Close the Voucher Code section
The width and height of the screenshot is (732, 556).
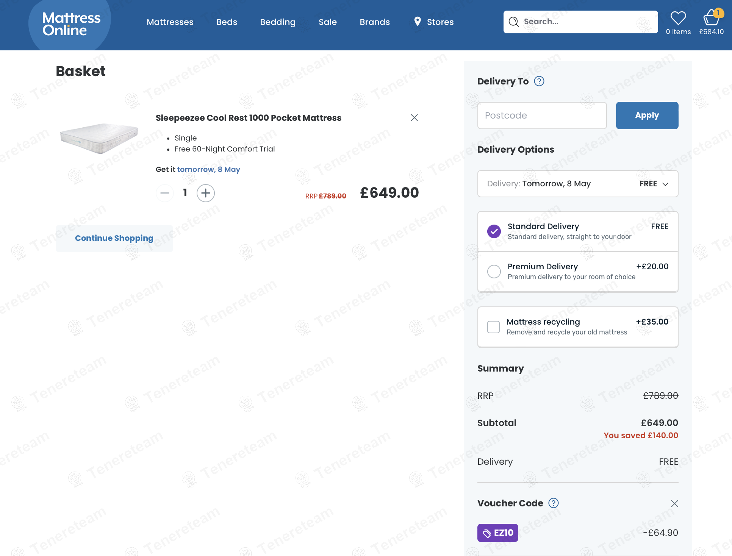pyautogui.click(x=674, y=503)
